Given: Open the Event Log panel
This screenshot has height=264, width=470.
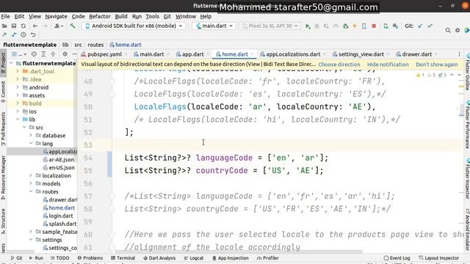Looking at the screenshot, I should pos(397,257).
